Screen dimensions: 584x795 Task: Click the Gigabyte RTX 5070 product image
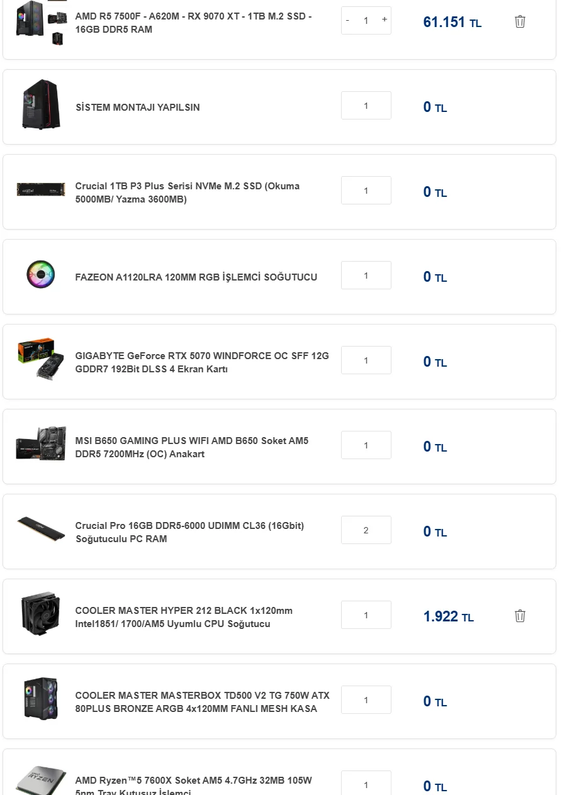tap(41, 359)
